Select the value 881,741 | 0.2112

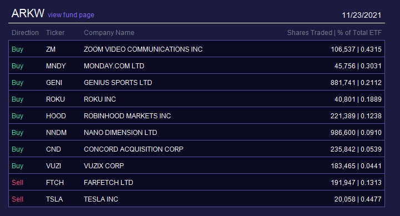[x=356, y=83]
